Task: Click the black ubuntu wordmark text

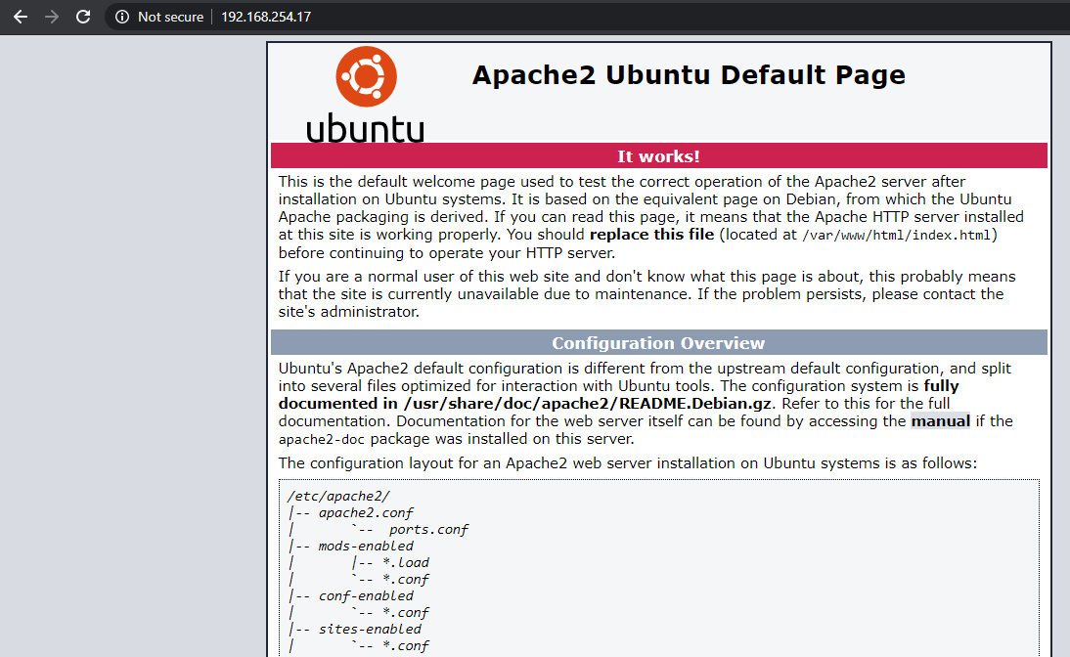Action: pos(365,128)
